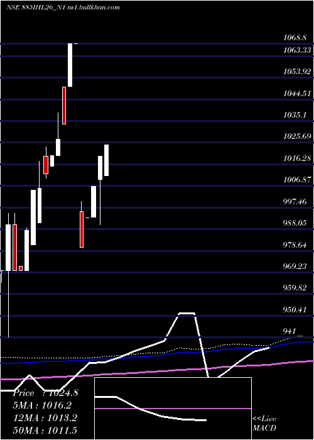
Task: Click the 'Price : 1024.8' readout
Action: (x=46, y=393)
